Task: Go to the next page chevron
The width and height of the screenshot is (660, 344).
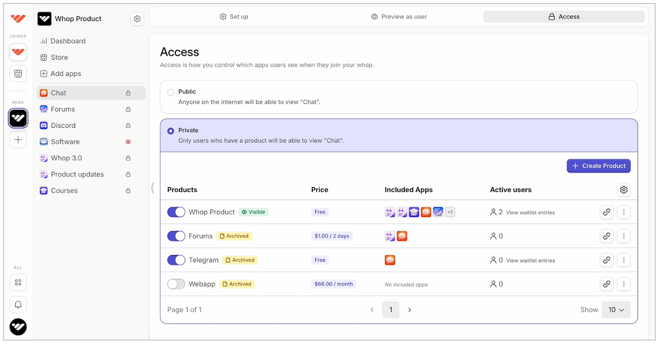Action: click(410, 310)
